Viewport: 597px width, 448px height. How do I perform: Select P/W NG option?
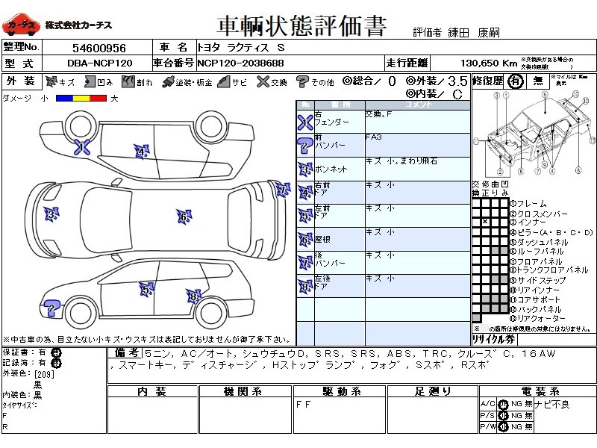pyautogui.click(x=516, y=426)
